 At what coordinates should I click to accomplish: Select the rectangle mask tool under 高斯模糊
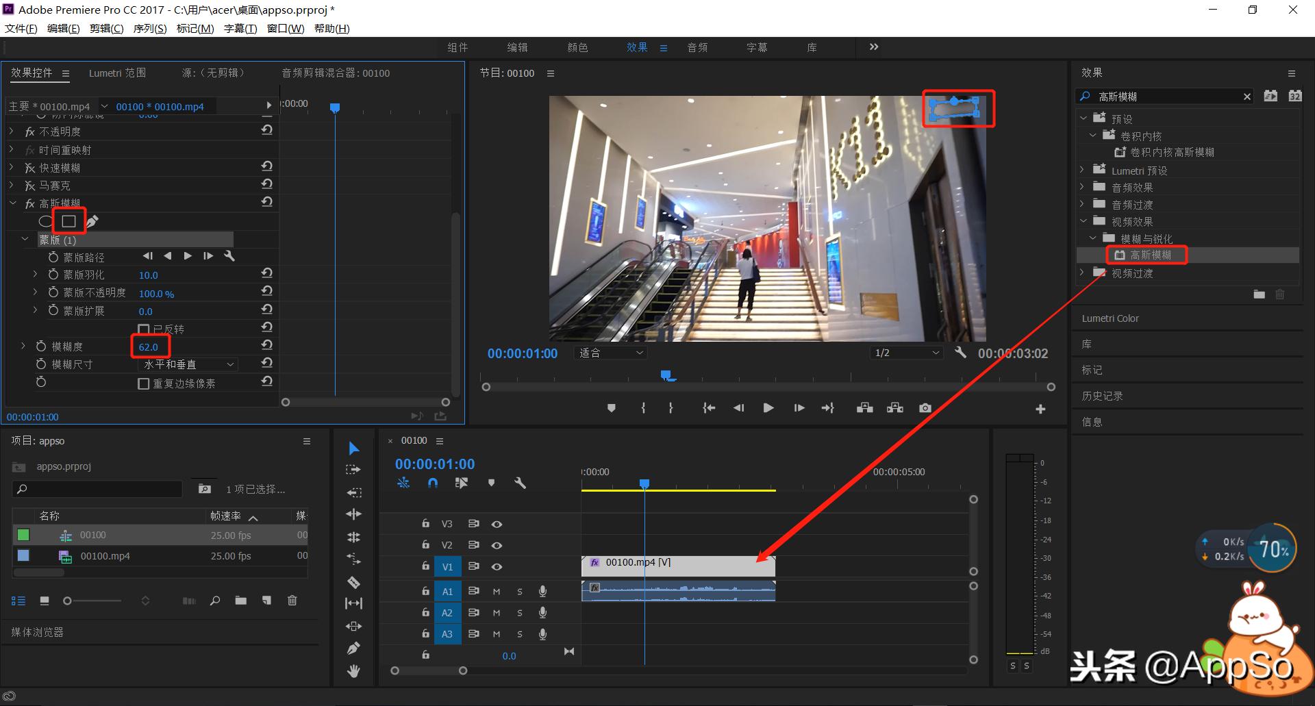coord(68,221)
